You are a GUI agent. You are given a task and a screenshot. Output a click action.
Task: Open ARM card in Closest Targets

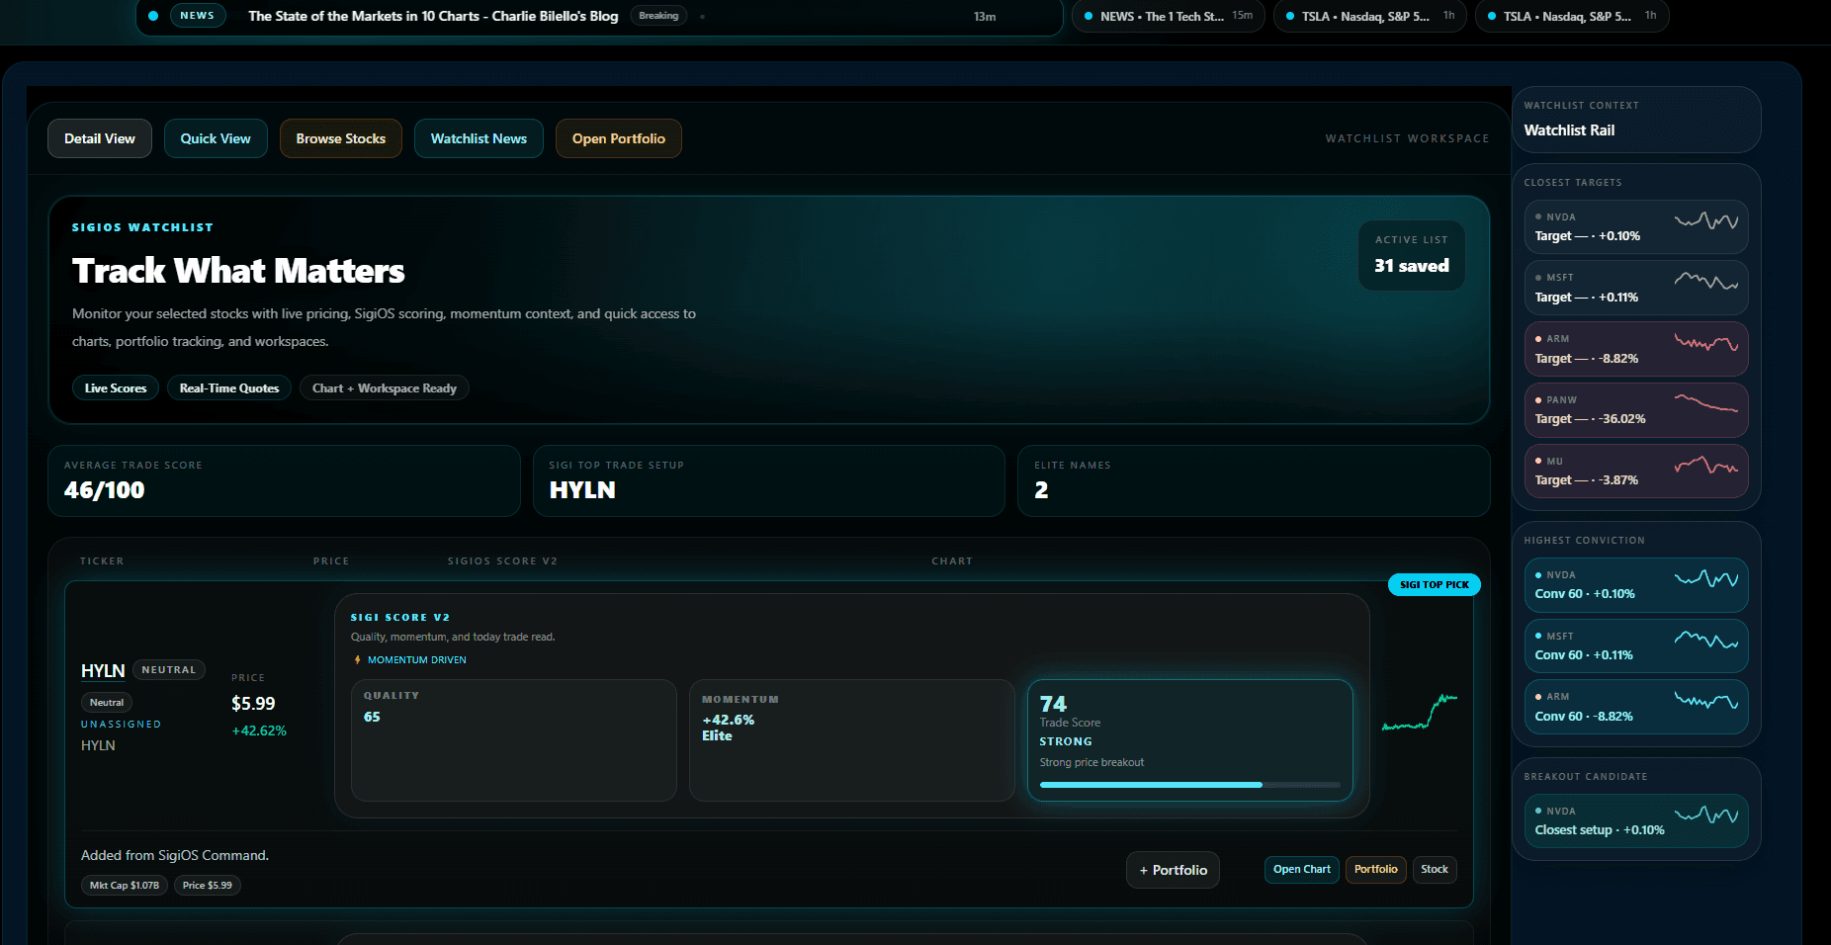click(x=1636, y=349)
